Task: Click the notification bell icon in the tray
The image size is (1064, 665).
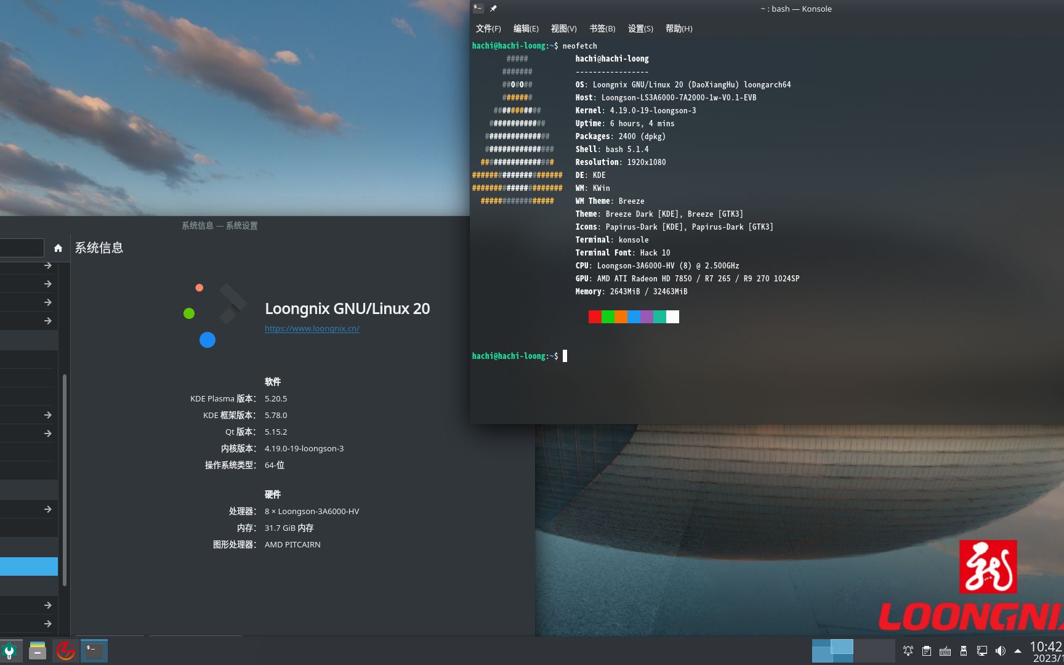Action: (x=908, y=651)
